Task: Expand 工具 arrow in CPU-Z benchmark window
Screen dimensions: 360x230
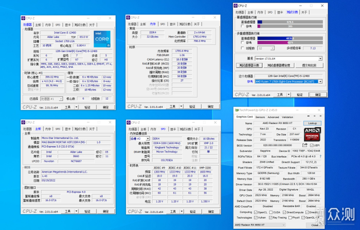Action: (x=289, y=95)
